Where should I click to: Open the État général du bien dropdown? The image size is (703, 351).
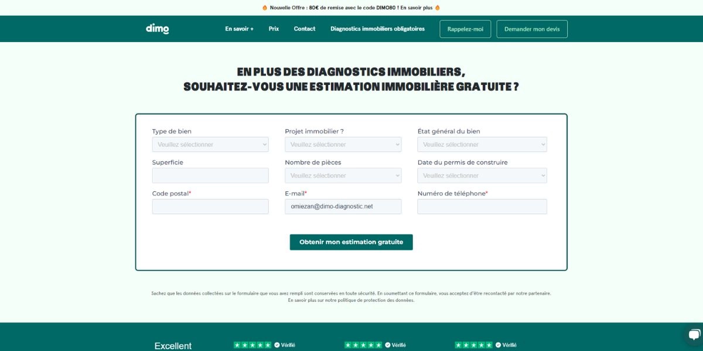click(482, 144)
